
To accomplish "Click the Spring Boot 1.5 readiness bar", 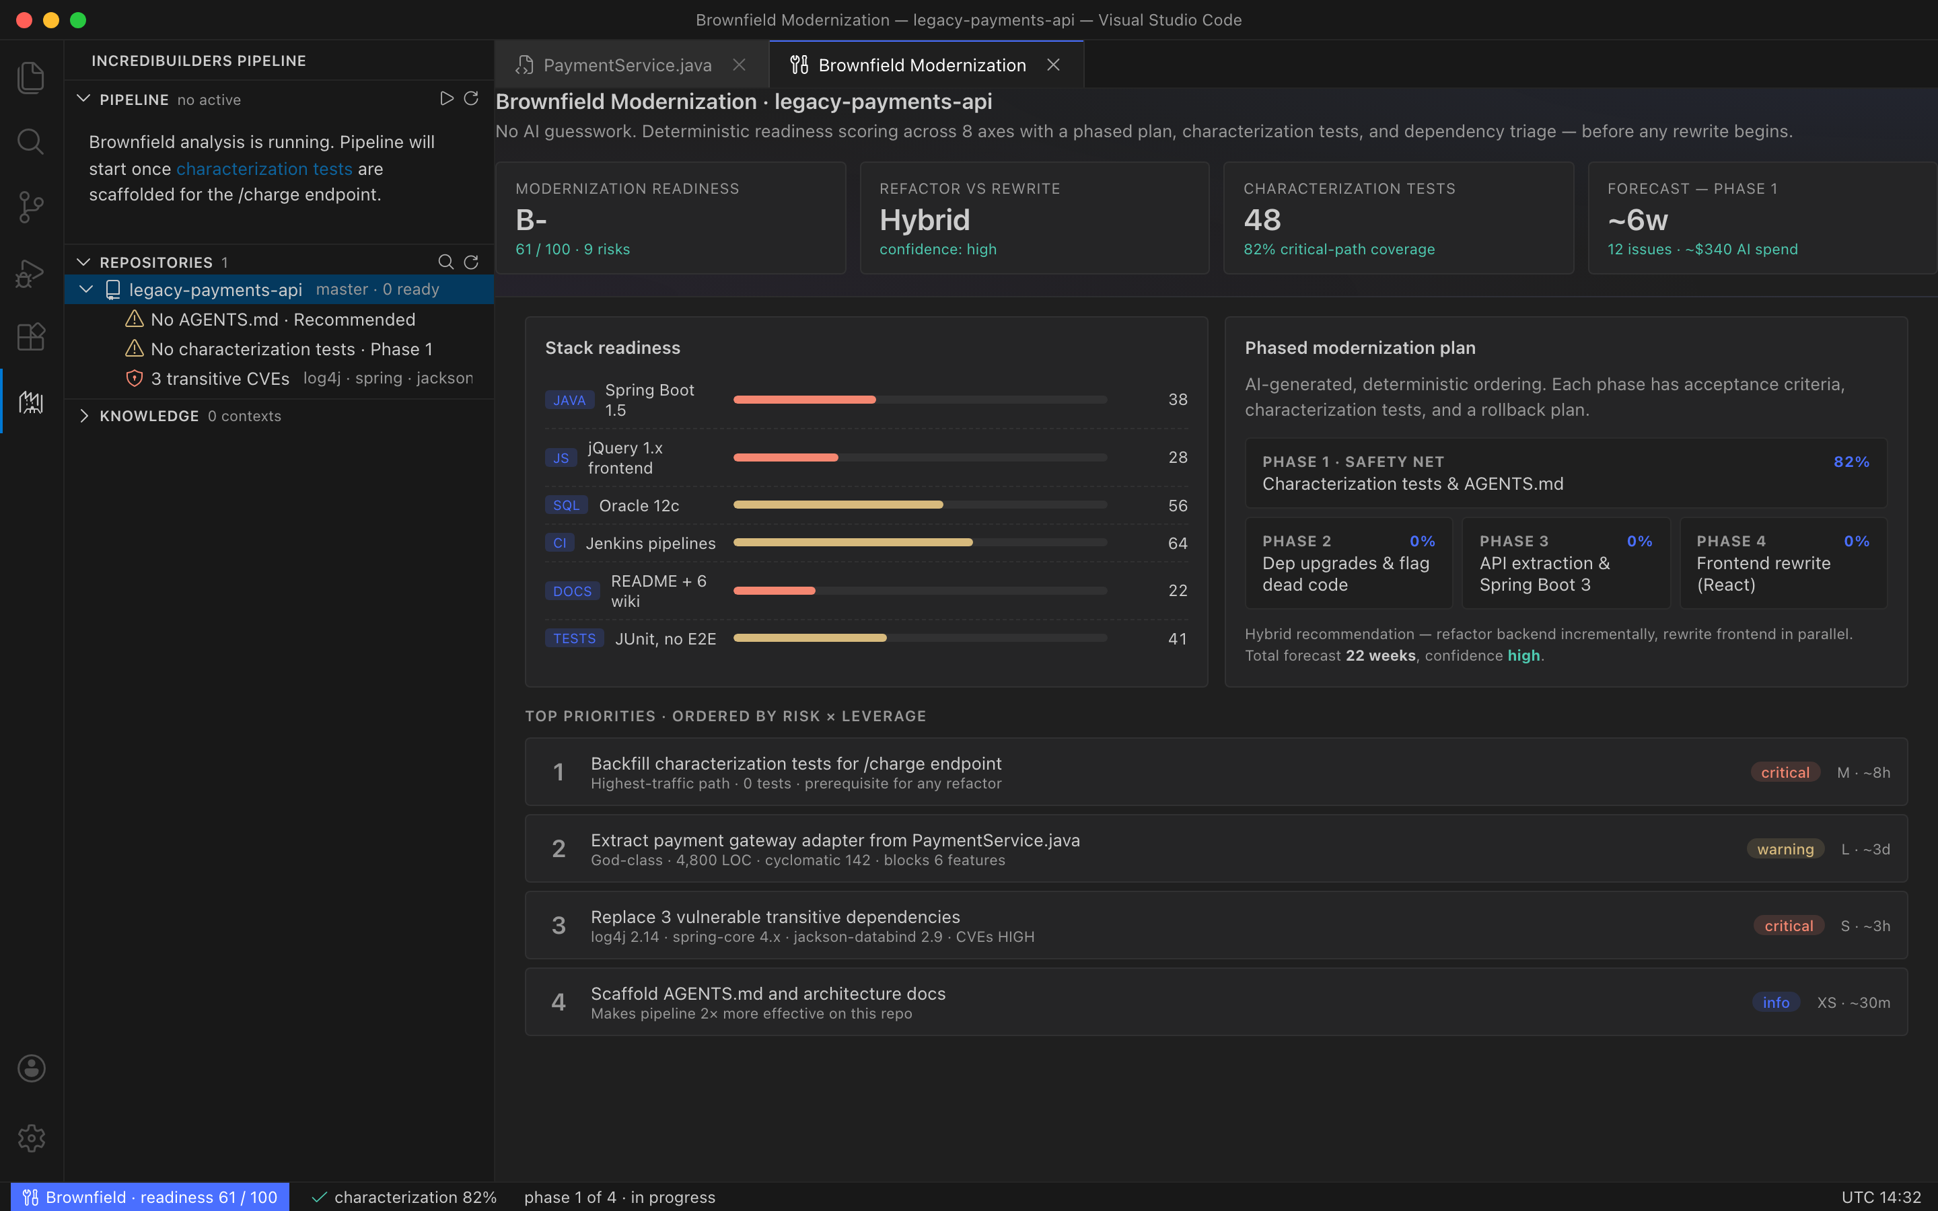I will (920, 399).
